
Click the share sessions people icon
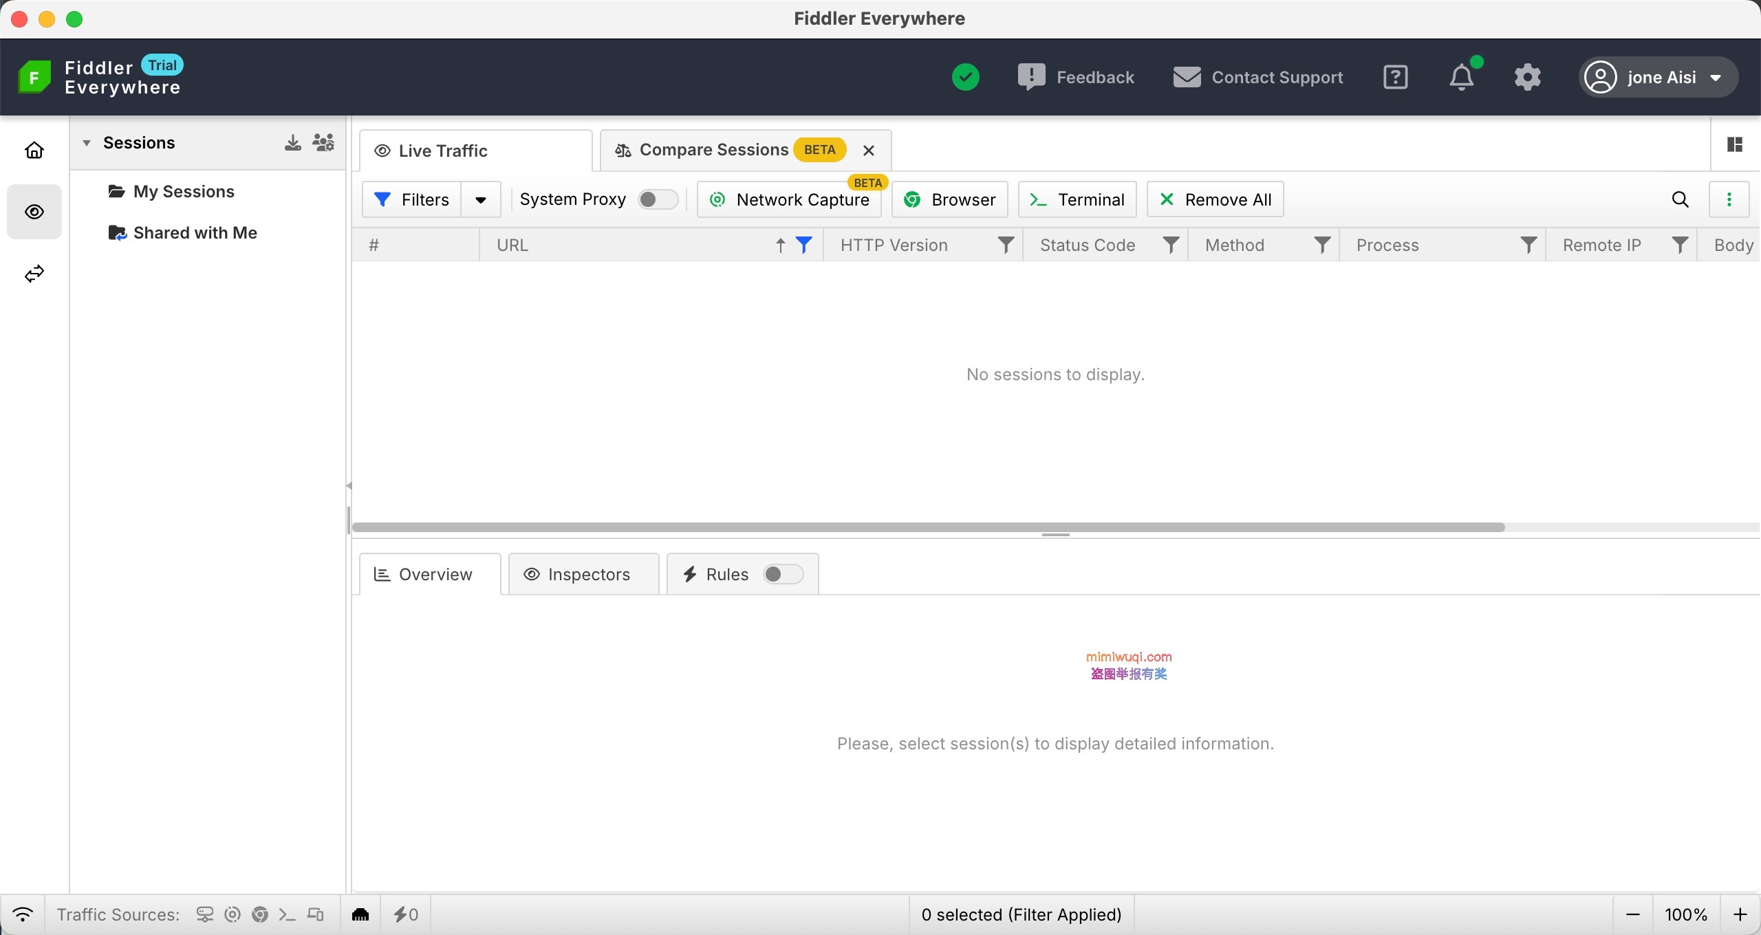(x=323, y=142)
